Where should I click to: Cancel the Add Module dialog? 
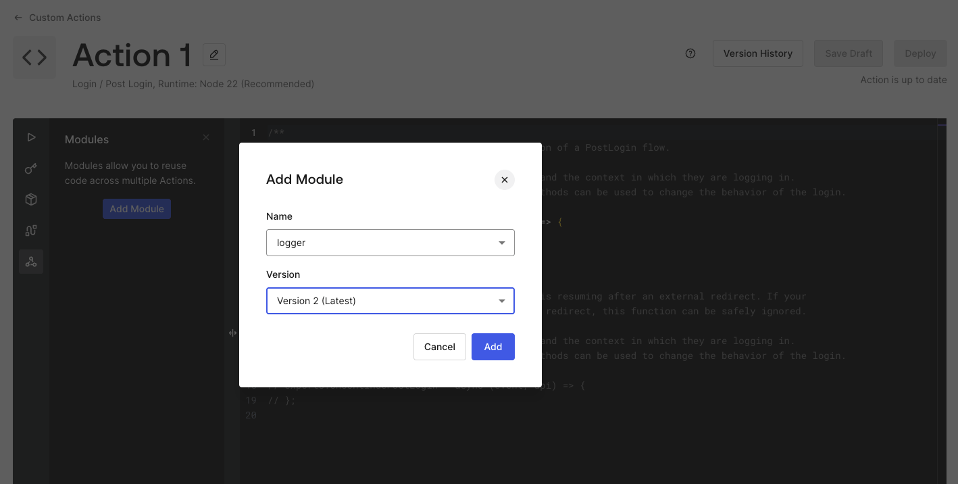[x=440, y=347]
